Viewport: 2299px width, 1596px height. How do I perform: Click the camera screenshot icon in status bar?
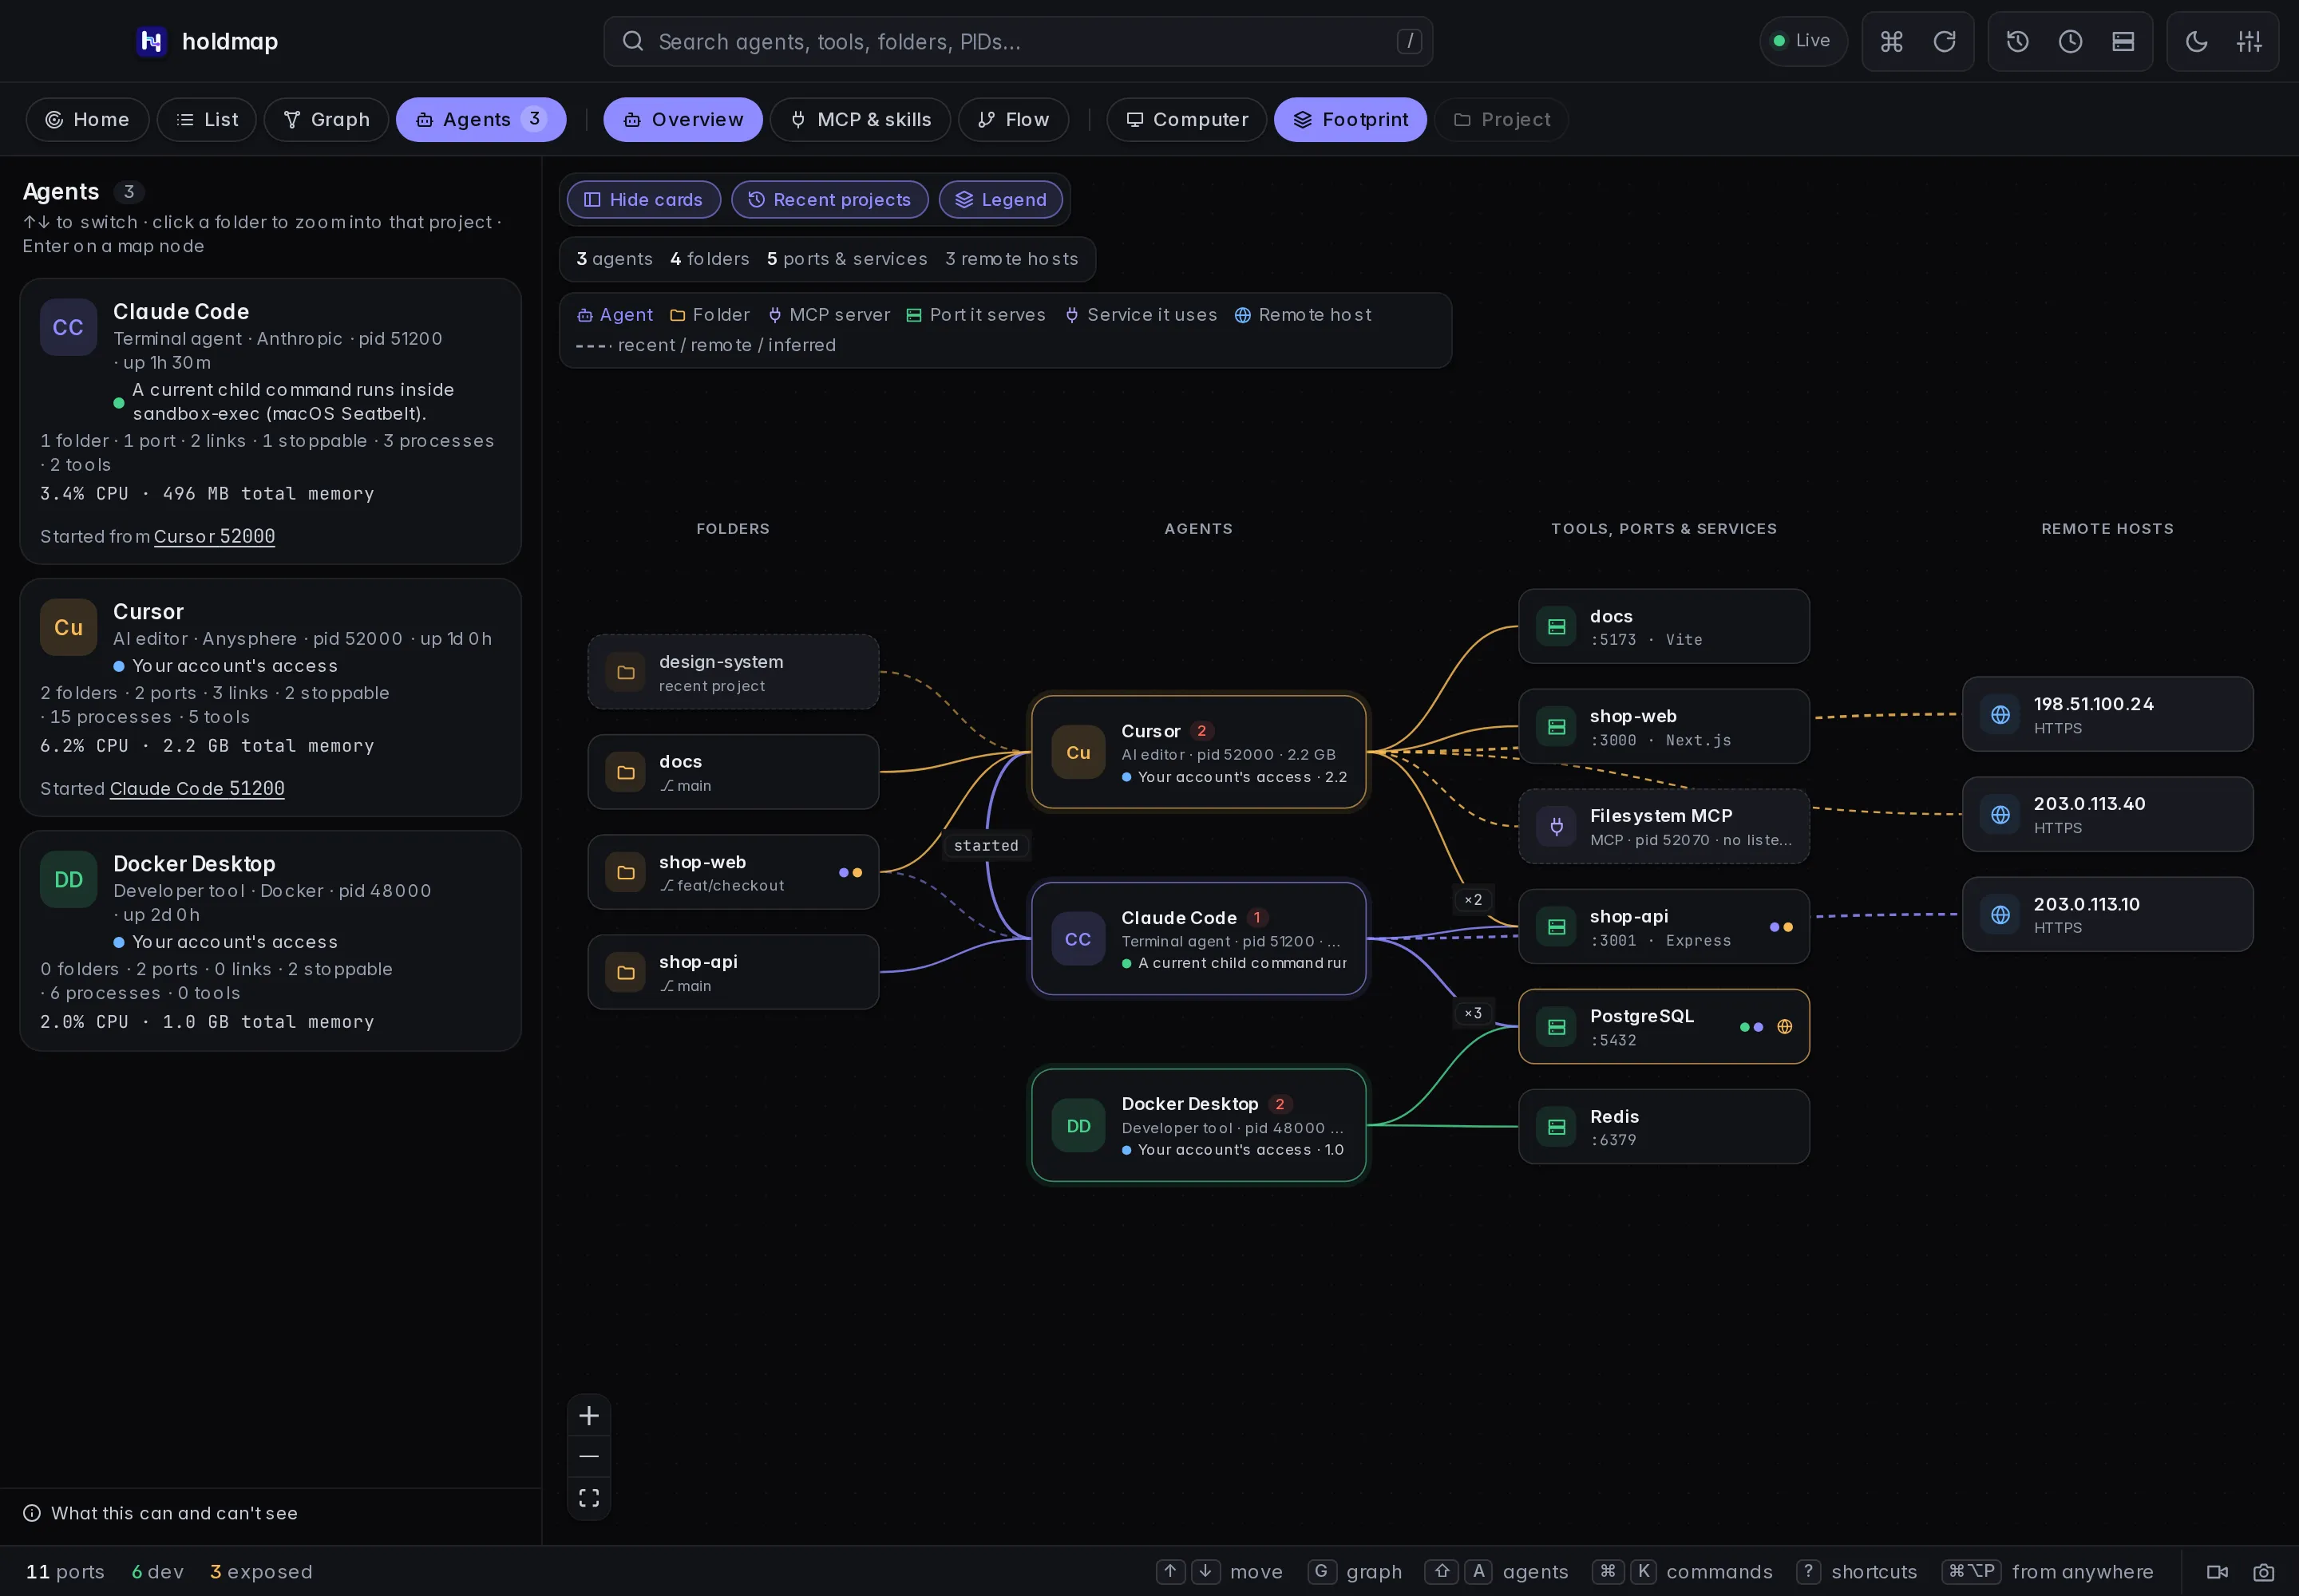click(2263, 1572)
